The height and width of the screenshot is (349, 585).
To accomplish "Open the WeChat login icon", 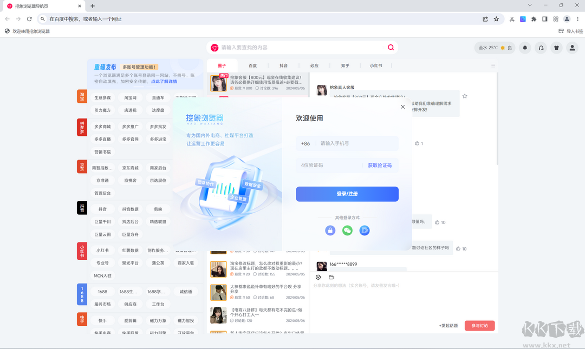I will coord(347,230).
